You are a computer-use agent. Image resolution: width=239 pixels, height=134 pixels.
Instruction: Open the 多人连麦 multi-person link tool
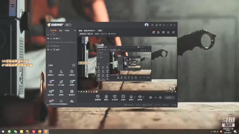(x=61, y=83)
